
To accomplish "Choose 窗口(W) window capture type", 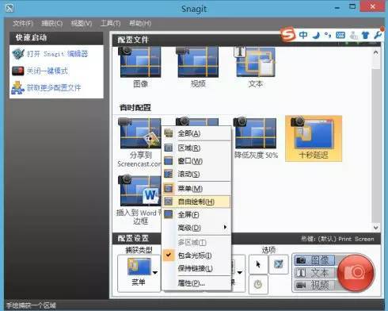I will [x=196, y=161].
